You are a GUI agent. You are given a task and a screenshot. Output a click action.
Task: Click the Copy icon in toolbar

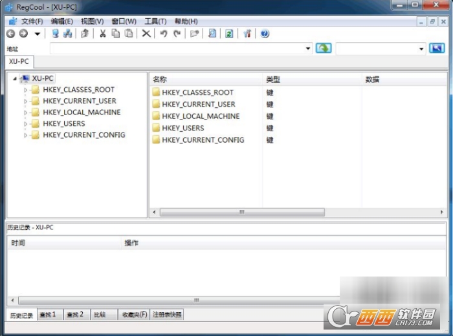(115, 34)
